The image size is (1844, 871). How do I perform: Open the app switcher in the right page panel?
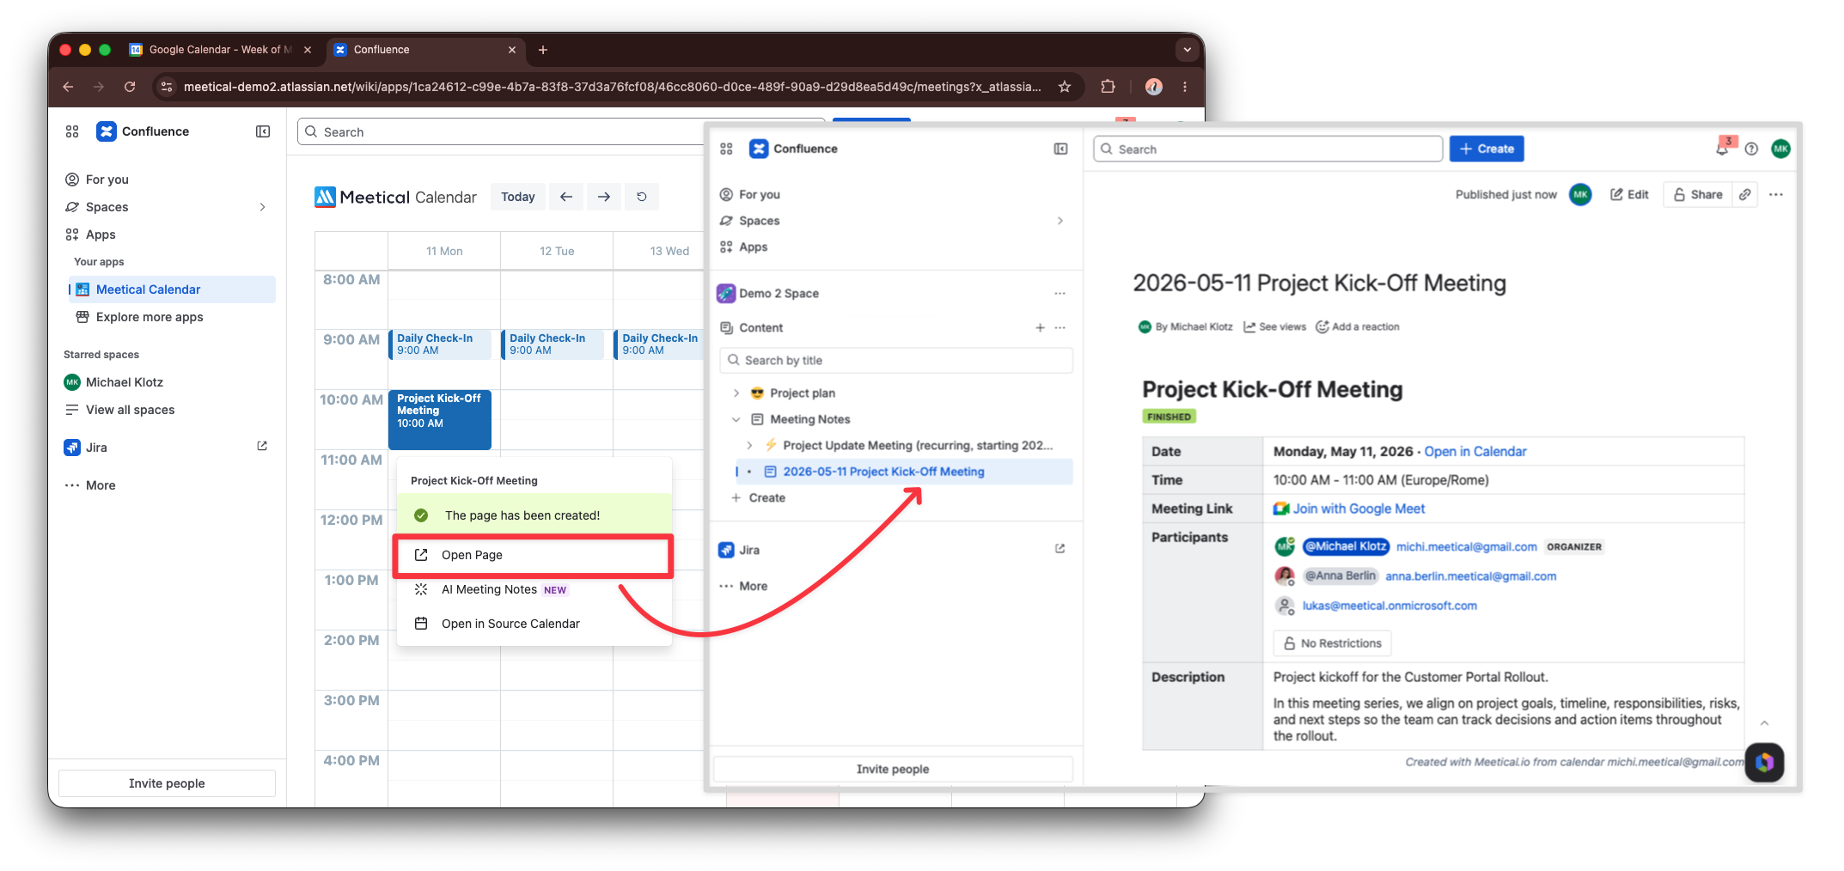pyautogui.click(x=726, y=149)
